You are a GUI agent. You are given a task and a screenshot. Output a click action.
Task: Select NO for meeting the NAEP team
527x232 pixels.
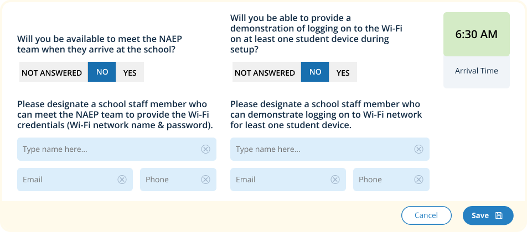tap(102, 72)
